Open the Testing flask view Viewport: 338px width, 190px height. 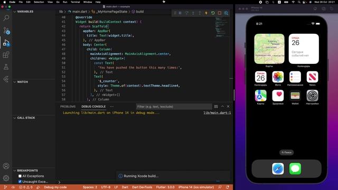point(6,67)
